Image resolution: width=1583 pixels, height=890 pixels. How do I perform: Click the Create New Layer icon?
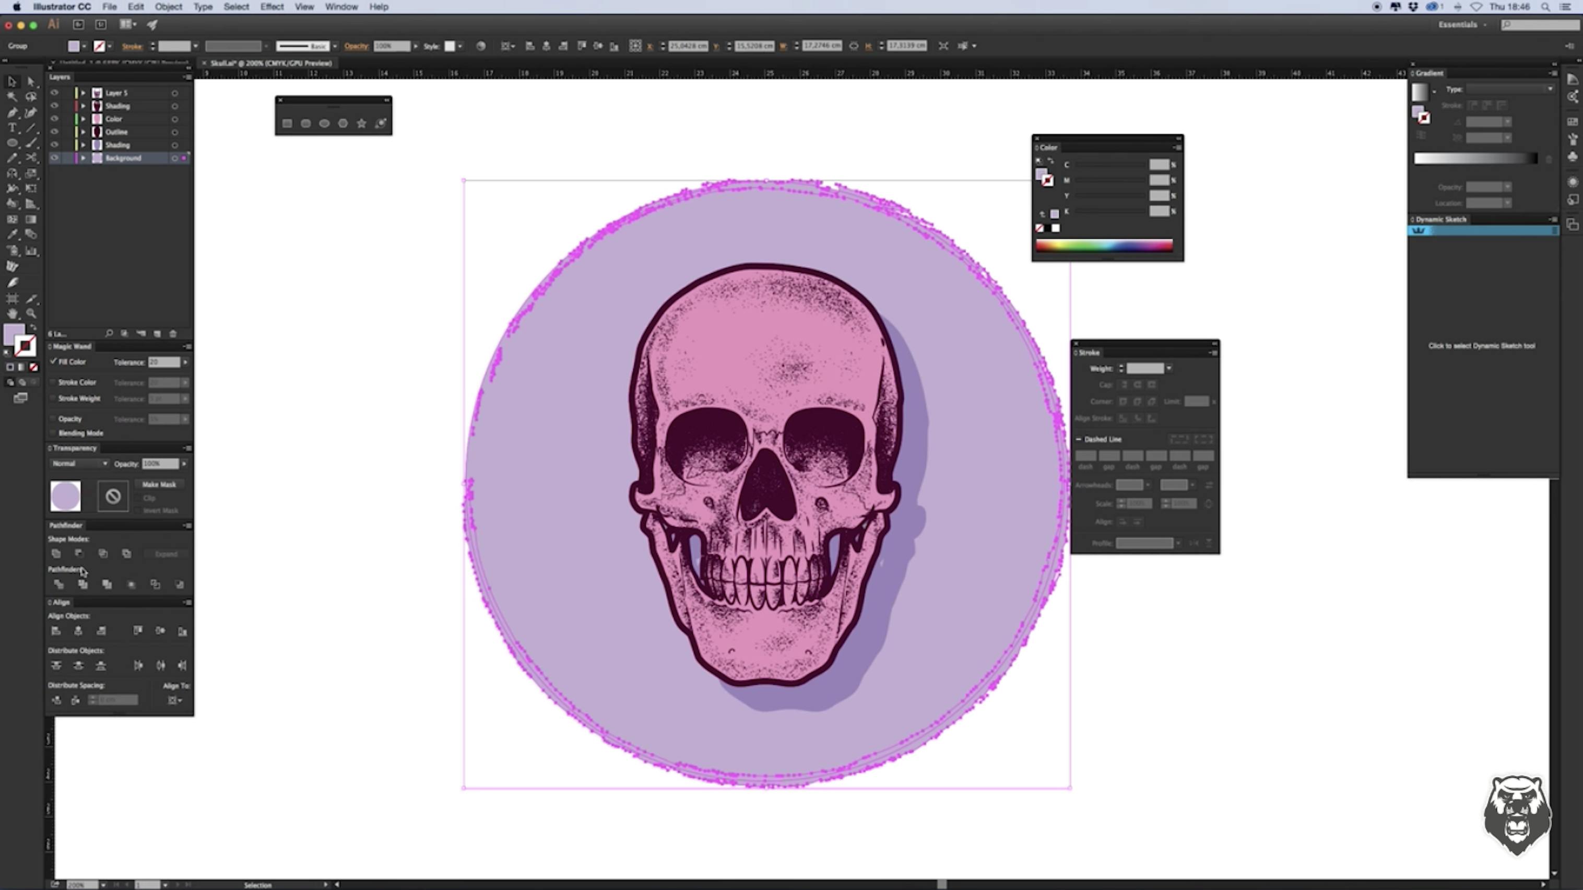157,334
